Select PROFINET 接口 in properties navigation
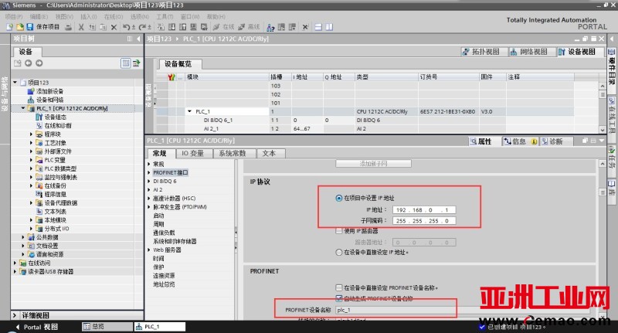The image size is (618, 333). click(171, 172)
